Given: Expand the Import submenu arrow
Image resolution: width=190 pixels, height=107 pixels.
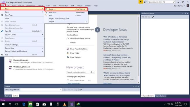Looking at the screenshot, I should tap(86, 22).
